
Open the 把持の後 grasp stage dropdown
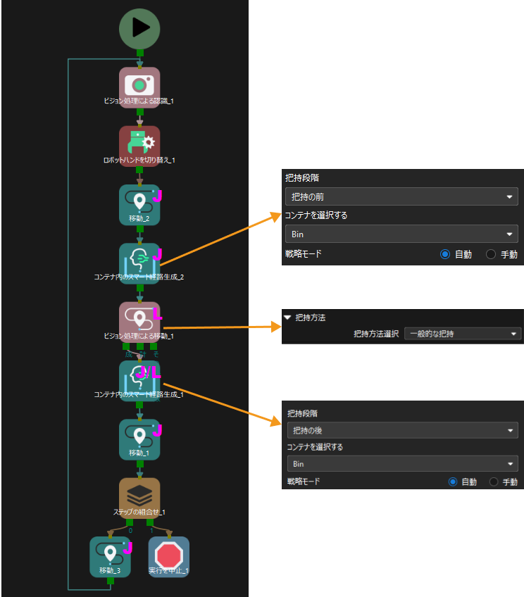coord(403,430)
